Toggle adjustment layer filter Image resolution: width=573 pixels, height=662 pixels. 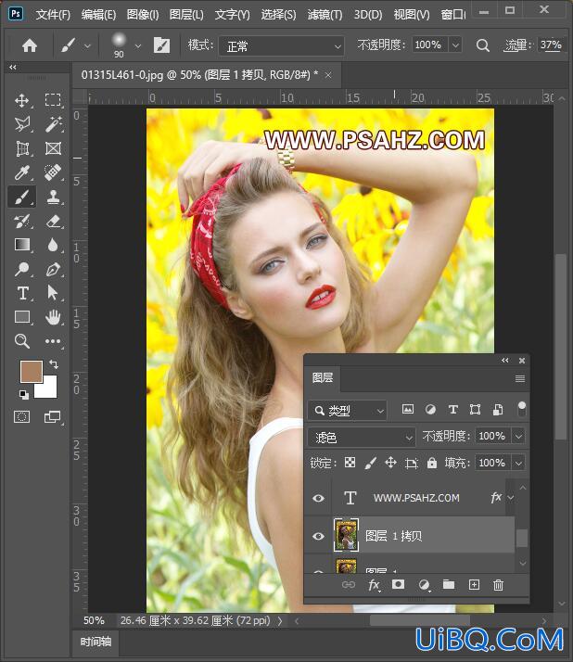click(430, 409)
